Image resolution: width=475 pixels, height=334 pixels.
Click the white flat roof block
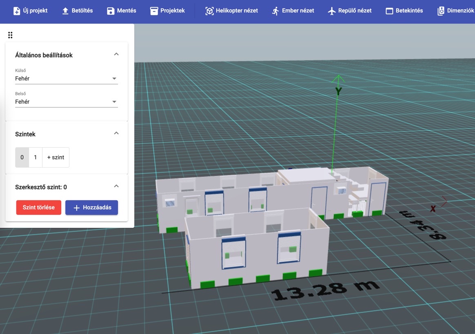tap(306, 175)
